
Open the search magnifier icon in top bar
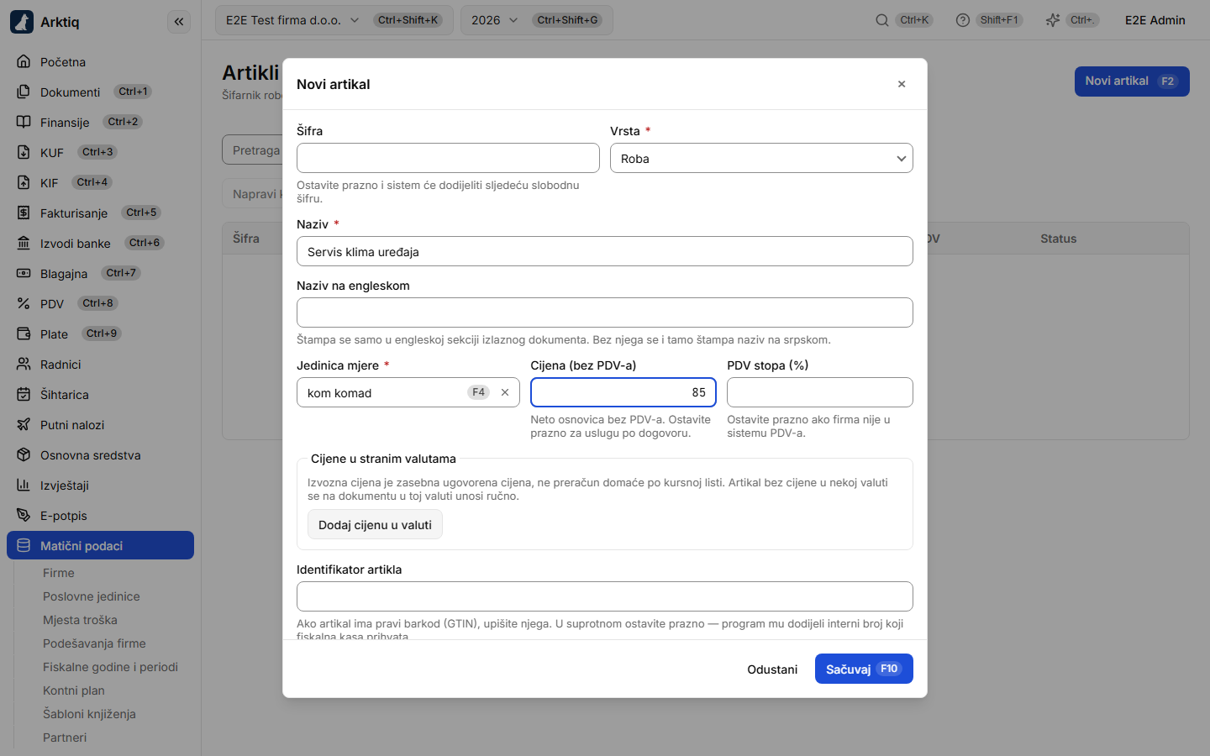pyautogui.click(x=882, y=20)
